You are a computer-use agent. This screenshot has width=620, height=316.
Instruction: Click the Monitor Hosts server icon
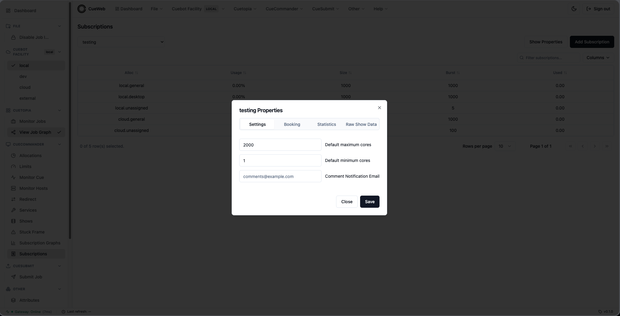click(13, 188)
